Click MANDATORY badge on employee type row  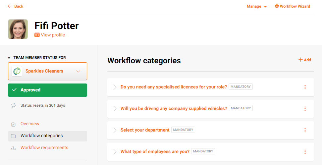coord(203,151)
